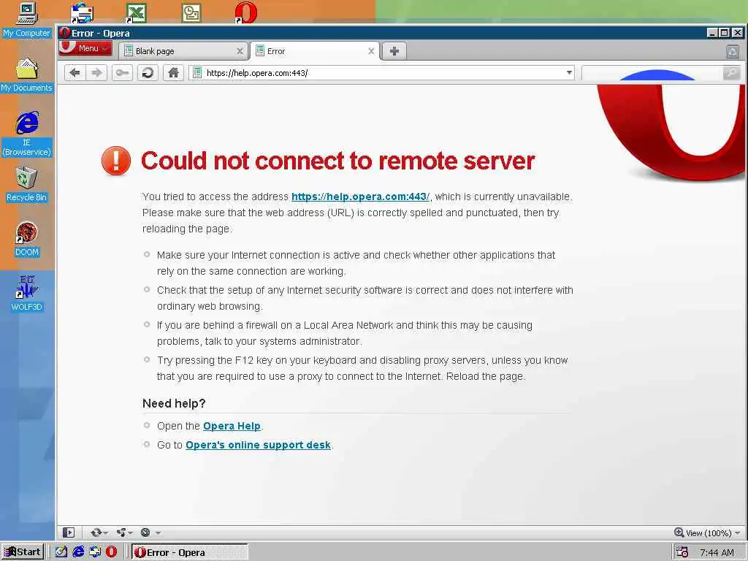Open the Opera Help link
The height and width of the screenshot is (561, 748).
tap(232, 426)
